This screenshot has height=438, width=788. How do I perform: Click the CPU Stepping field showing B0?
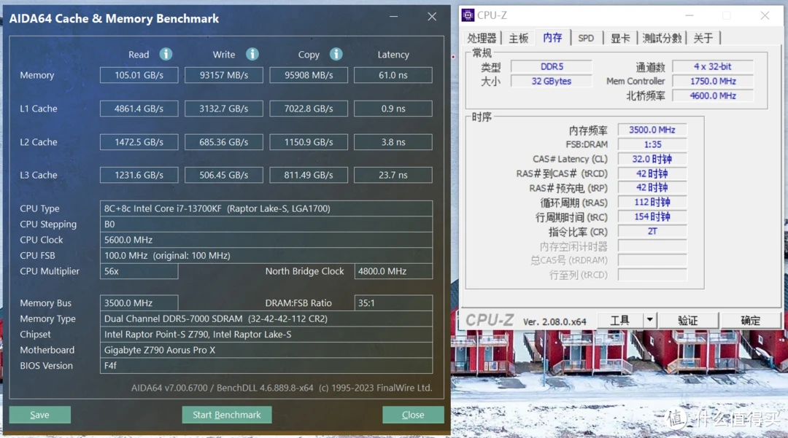266,224
